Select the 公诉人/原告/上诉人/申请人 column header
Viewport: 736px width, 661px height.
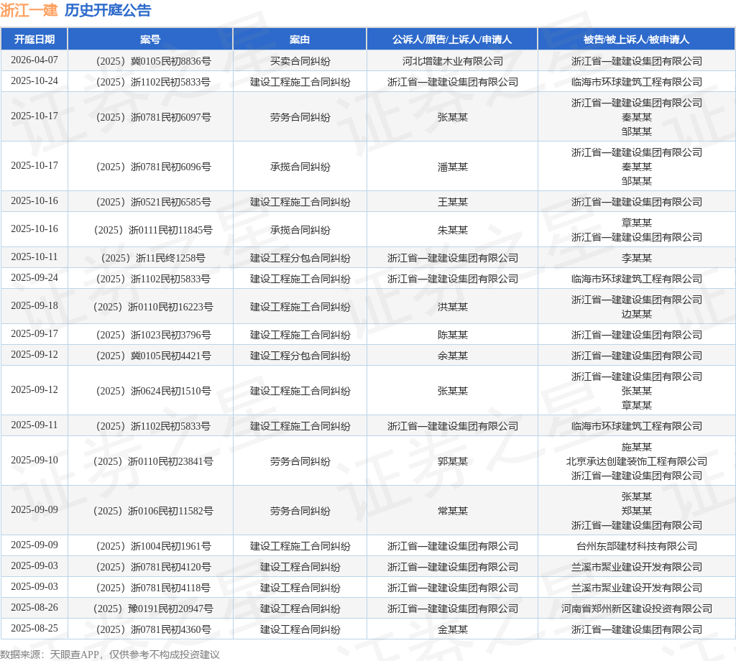click(x=452, y=40)
